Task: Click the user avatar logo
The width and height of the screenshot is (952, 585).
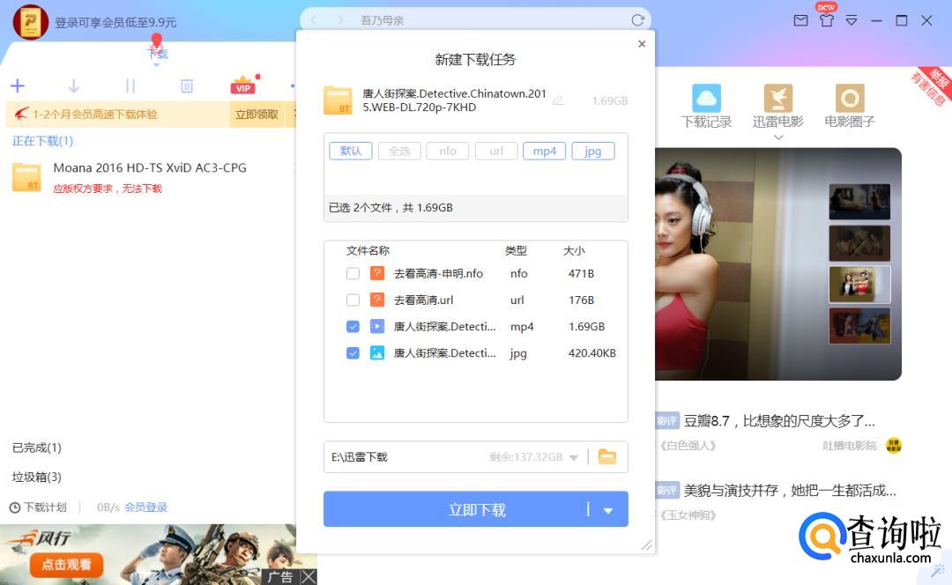Action: 30,22
